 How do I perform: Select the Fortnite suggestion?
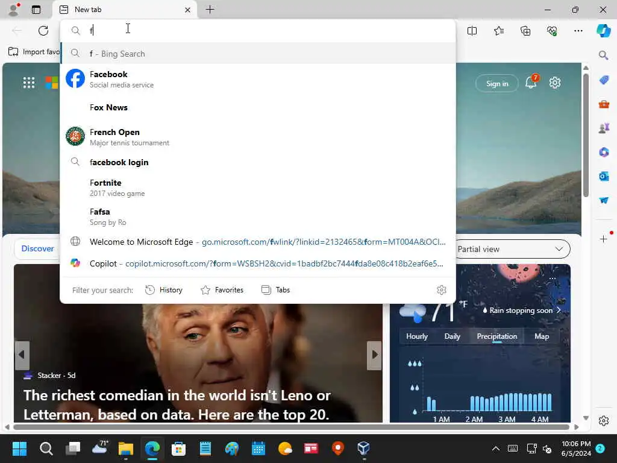pos(258,188)
